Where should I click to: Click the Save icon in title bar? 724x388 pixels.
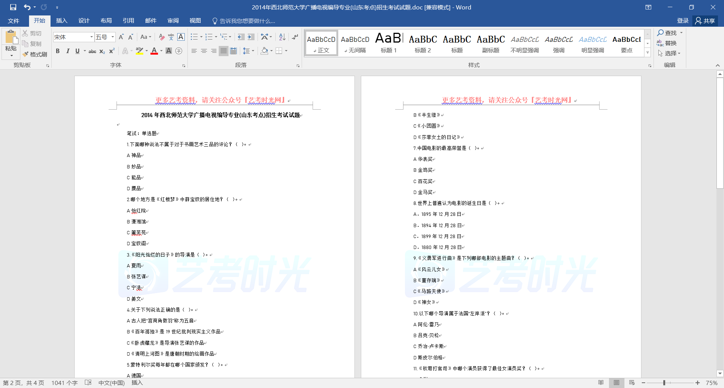pos(13,7)
